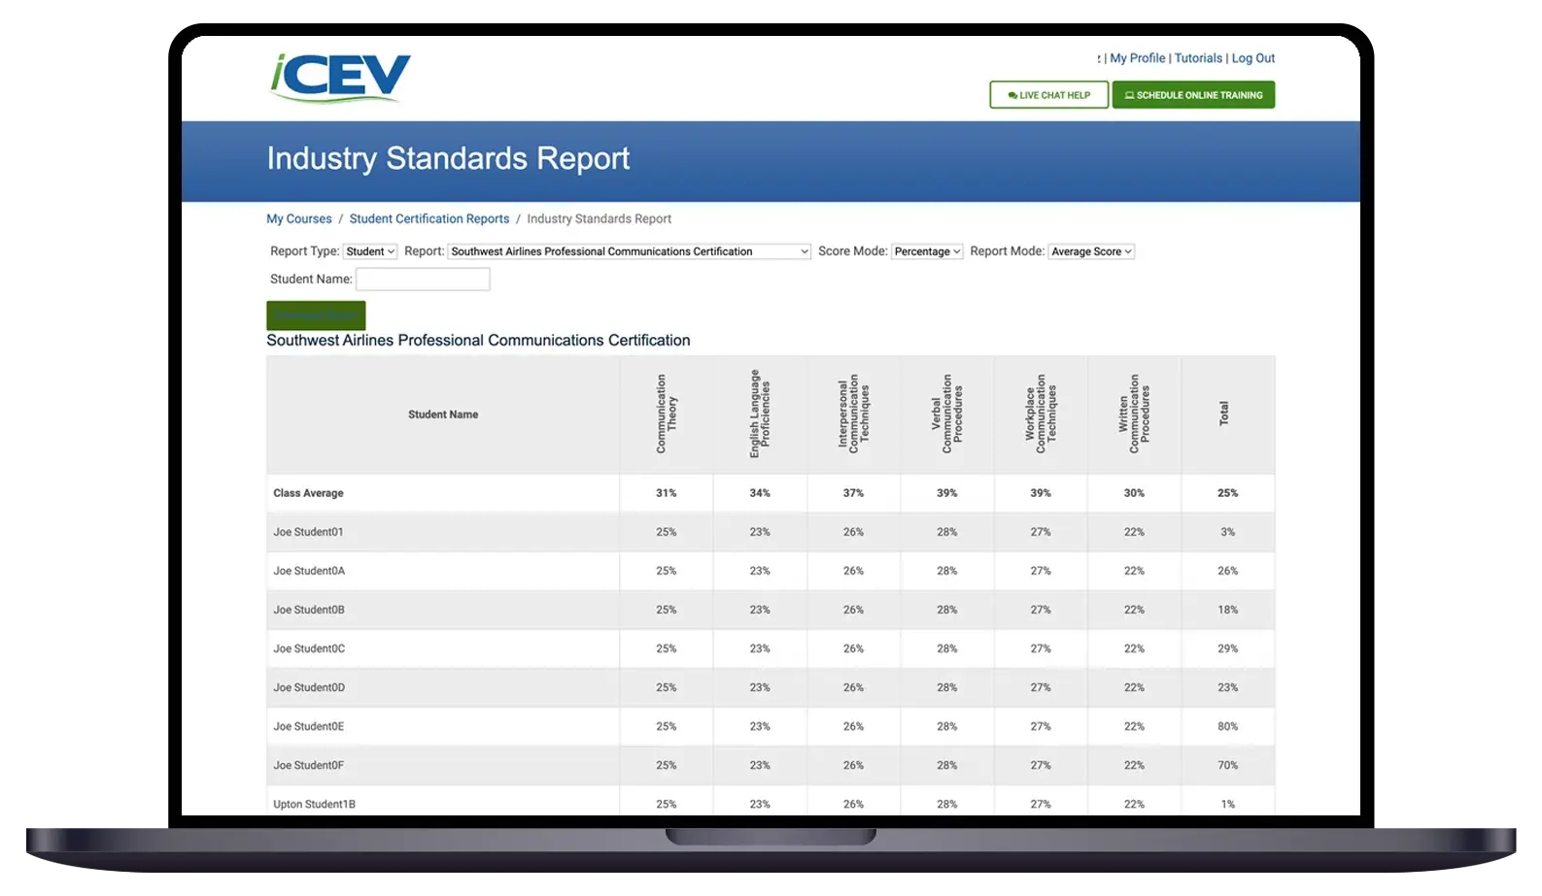Select the Upton Student1B row name

pos(314,804)
